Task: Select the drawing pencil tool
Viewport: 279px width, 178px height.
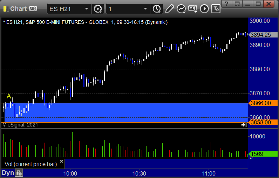Action: pyautogui.click(x=169, y=9)
